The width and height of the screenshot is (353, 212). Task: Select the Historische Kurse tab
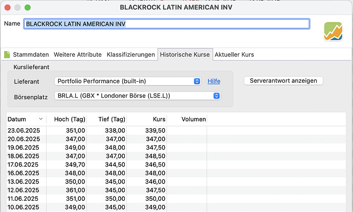[185, 55]
